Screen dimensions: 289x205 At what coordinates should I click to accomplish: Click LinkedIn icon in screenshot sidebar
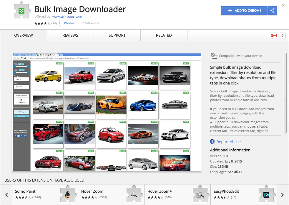(25, 136)
